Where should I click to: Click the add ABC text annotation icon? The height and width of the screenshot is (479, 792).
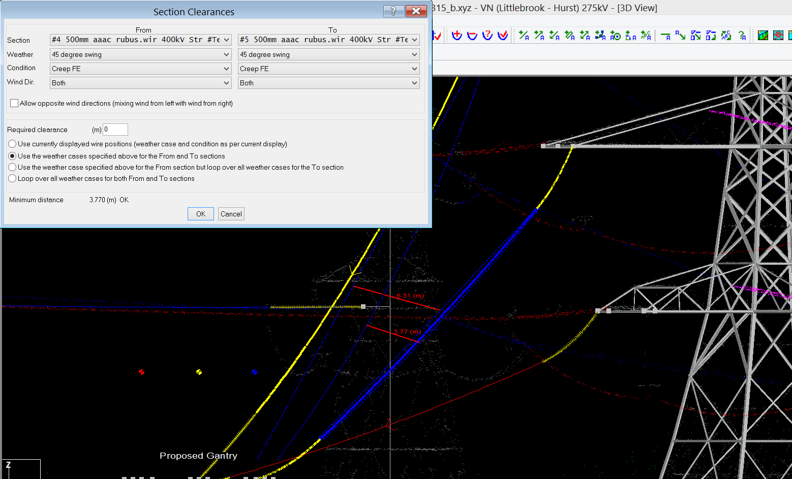pyautogui.click(x=646, y=36)
